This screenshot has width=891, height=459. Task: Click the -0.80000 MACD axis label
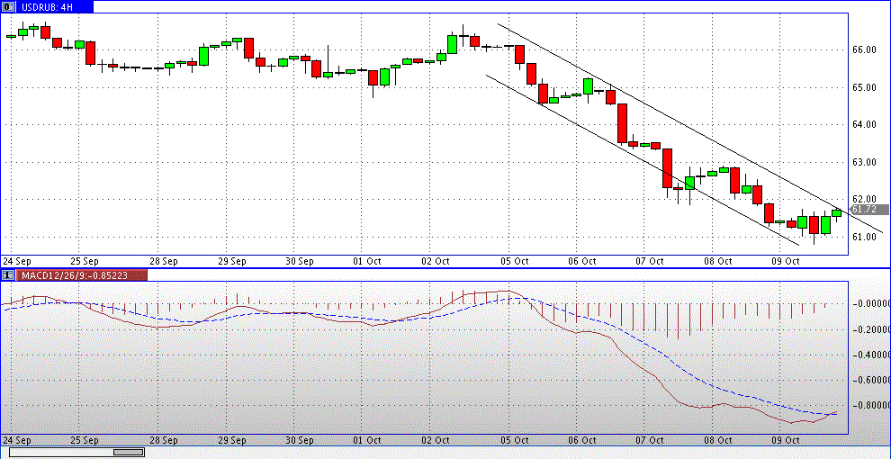point(871,405)
